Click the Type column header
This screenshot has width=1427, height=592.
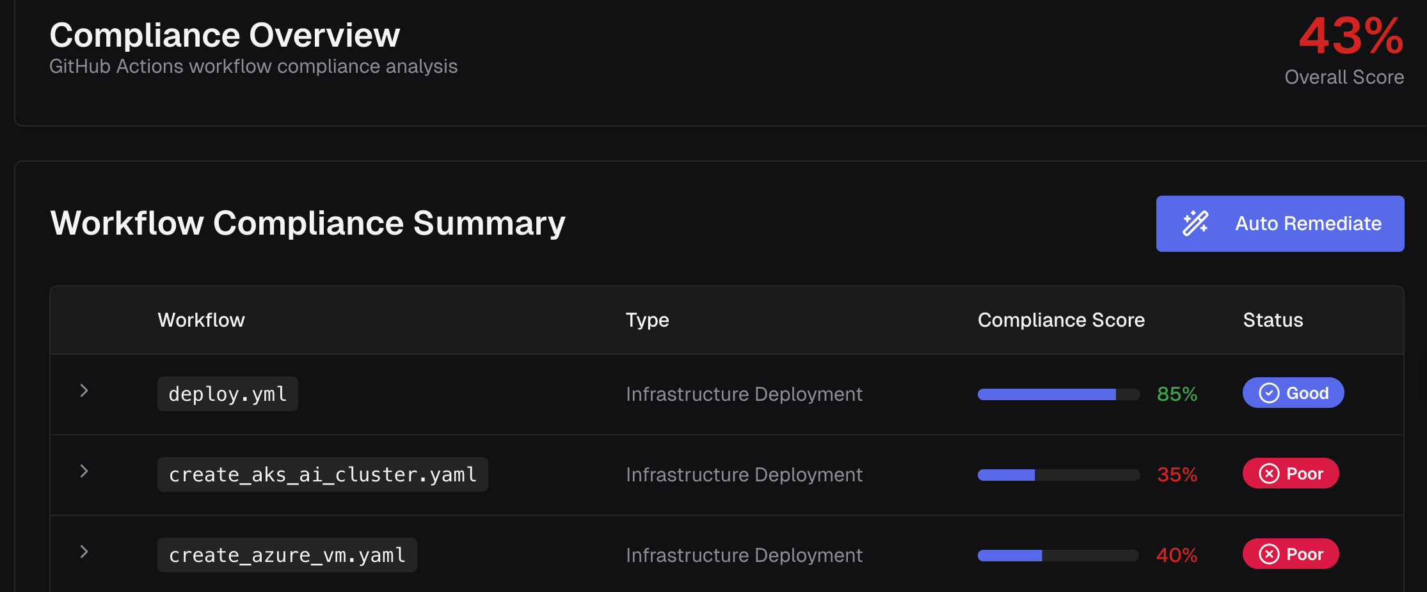(x=647, y=320)
